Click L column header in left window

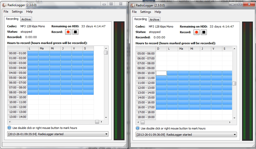click(x=33, y=48)
